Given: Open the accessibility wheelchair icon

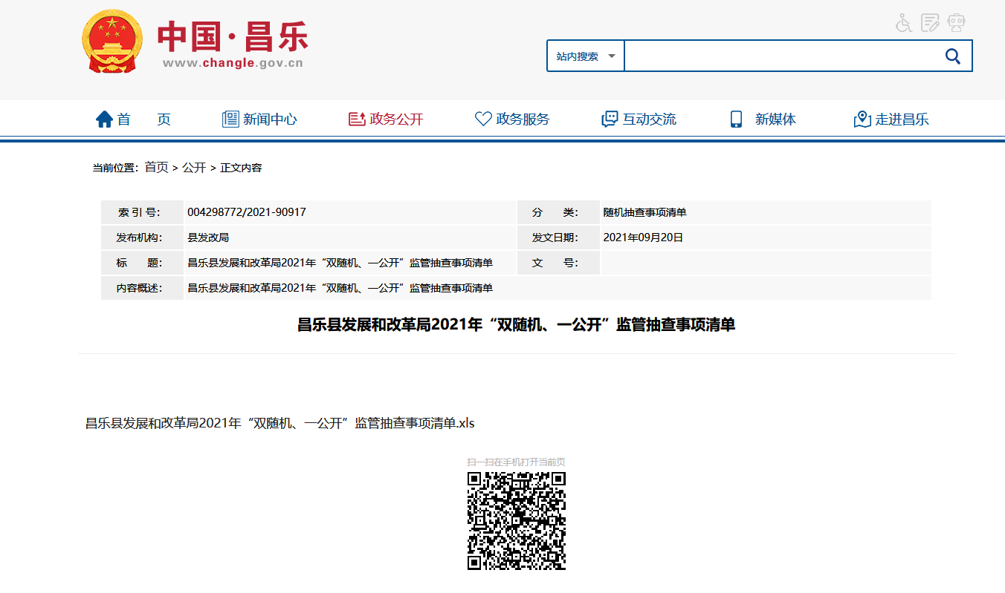Looking at the screenshot, I should pyautogui.click(x=902, y=22).
